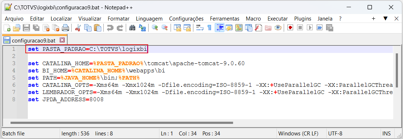
Task: Click the 'set BI_HOME' line text
Action: pyautogui.click(x=97, y=70)
